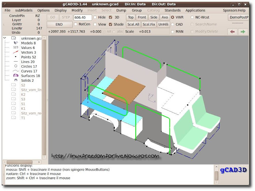255x191 pixels.
Task: Click the red back arrow icon
Action: click(232, 32)
